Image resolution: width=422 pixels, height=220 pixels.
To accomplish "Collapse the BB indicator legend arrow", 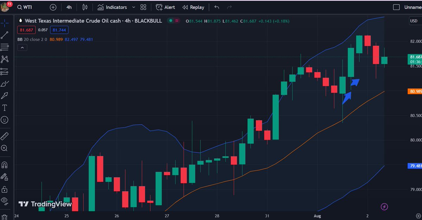I will coord(22,47).
